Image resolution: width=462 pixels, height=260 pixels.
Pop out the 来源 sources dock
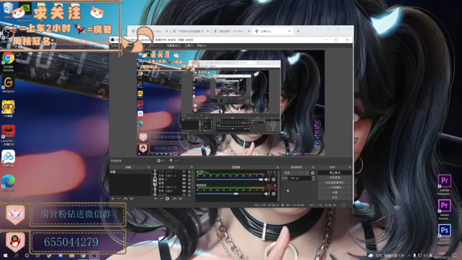tap(192, 167)
